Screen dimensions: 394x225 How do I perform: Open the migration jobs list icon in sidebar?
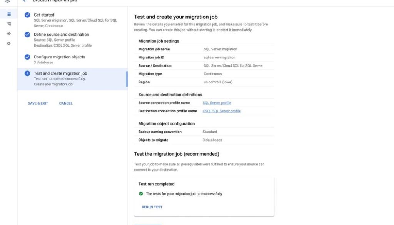(x=8, y=14)
